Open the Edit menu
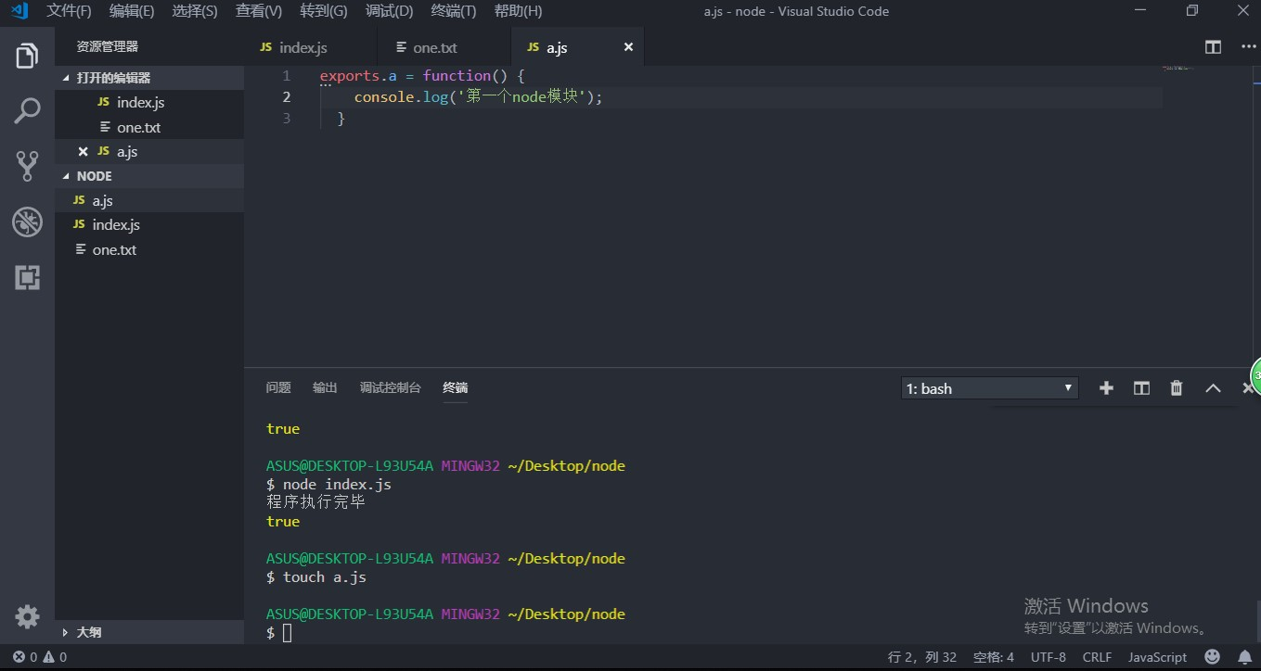1261x671 pixels. click(132, 11)
